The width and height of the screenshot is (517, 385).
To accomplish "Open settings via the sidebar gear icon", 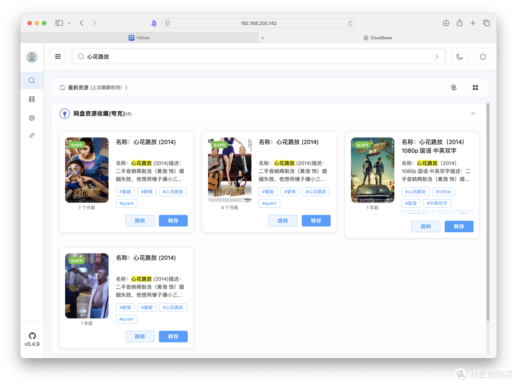I will (x=32, y=117).
